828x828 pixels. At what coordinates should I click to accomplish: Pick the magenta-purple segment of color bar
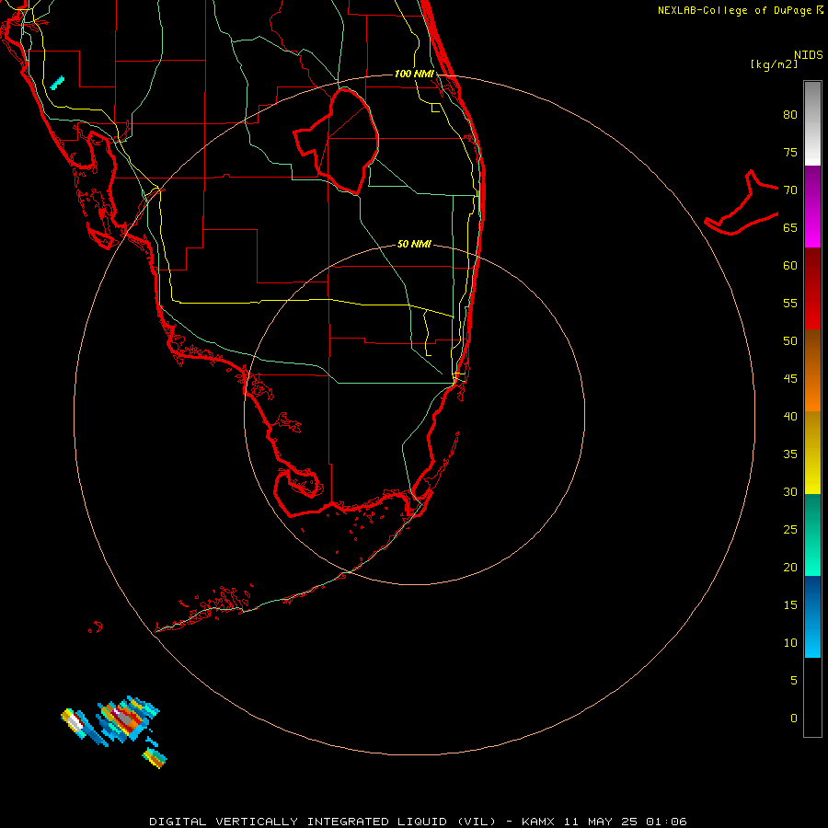click(x=812, y=206)
